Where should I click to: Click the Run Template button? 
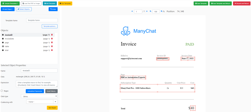click(65, 3)
